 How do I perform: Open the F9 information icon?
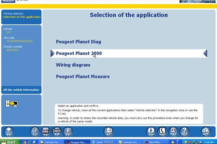pyautogui.click(x=151, y=132)
